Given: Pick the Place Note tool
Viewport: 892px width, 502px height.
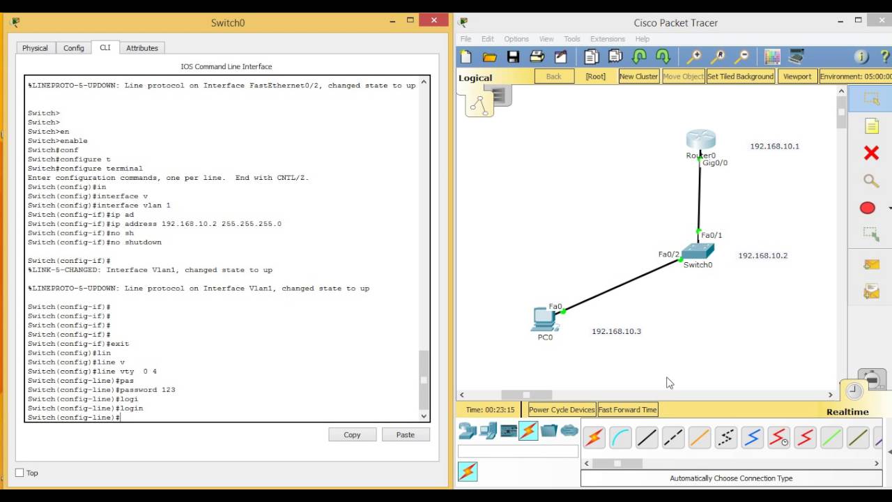Looking at the screenshot, I should [x=871, y=126].
